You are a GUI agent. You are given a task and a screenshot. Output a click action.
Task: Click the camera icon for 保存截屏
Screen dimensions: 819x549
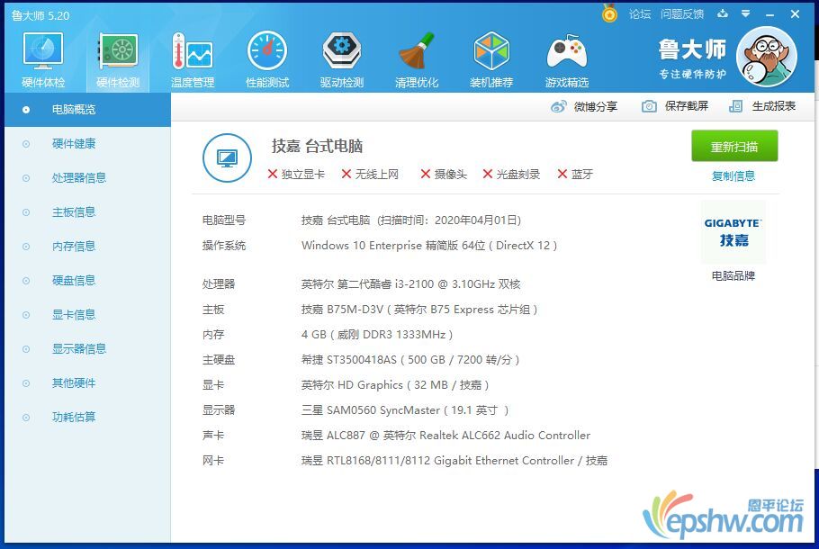coord(649,106)
